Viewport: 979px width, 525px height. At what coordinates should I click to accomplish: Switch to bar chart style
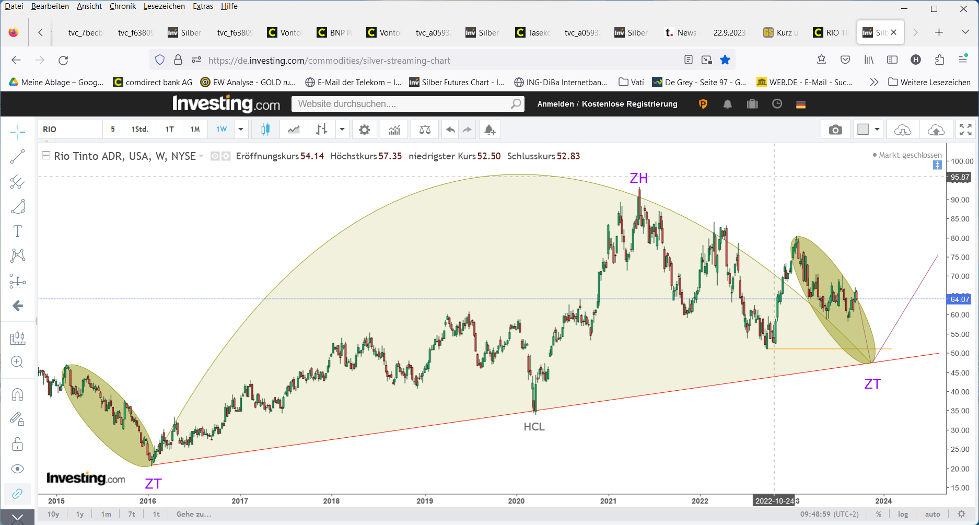(322, 130)
